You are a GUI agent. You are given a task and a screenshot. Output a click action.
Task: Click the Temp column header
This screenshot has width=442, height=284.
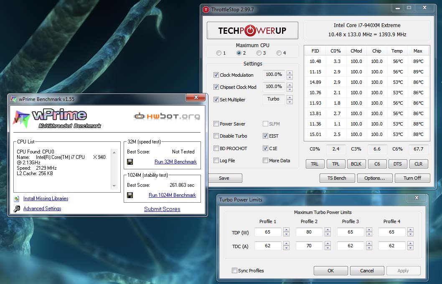[x=397, y=51]
